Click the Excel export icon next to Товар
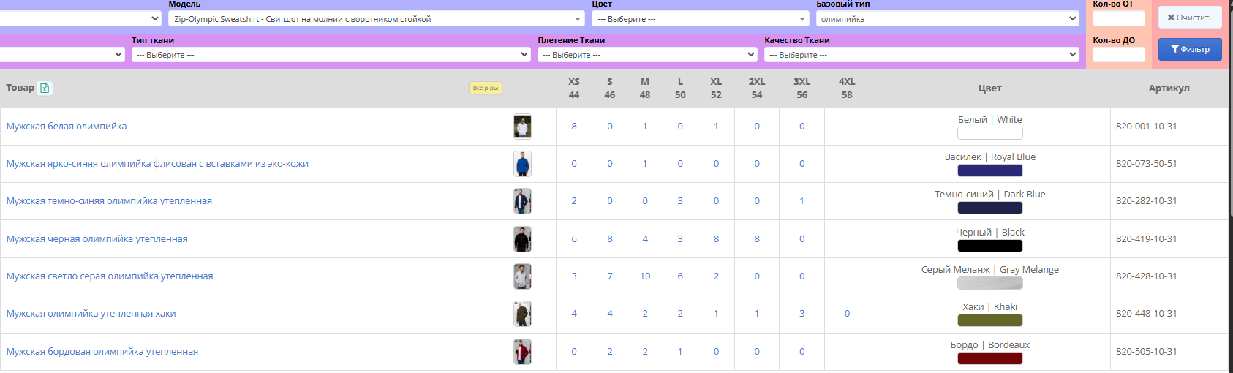This screenshot has height=373, width=1233. (45, 88)
